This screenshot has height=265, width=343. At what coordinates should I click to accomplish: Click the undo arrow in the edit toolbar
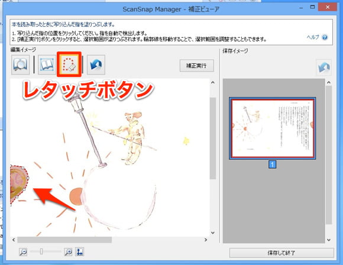click(x=96, y=65)
